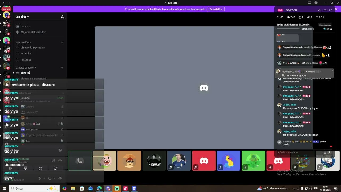Click the new followers count 5
The height and width of the screenshot is (192, 341).
[x=310, y=17]
